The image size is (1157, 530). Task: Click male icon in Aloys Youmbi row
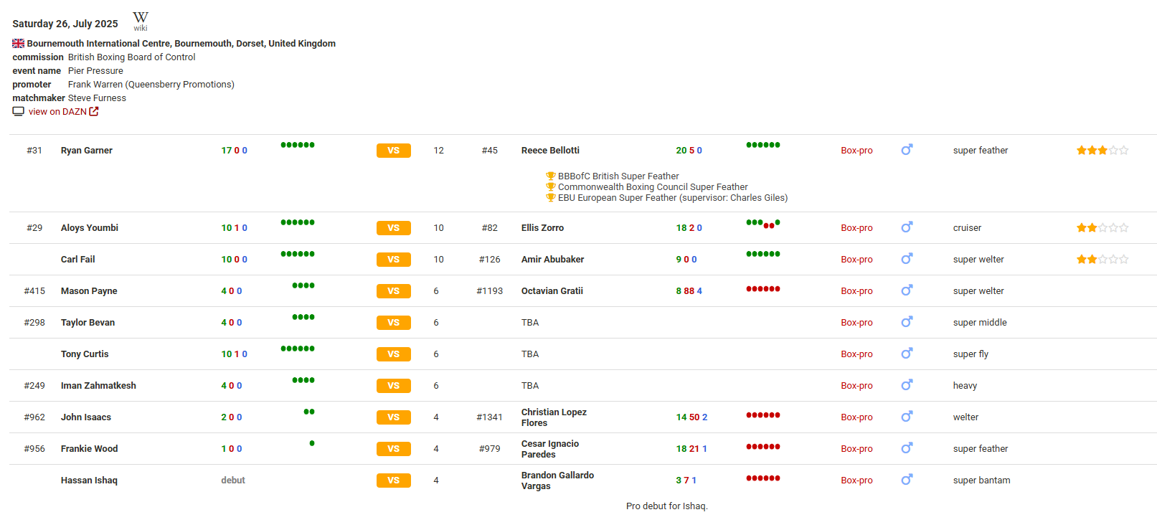[x=907, y=227]
